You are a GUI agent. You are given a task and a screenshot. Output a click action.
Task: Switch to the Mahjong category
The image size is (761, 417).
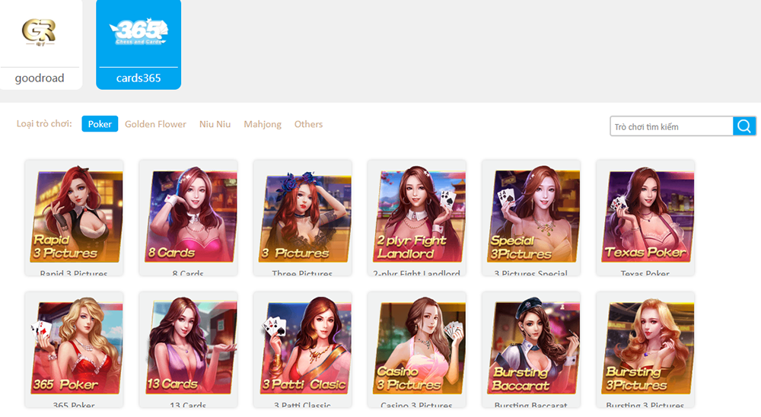click(x=262, y=124)
